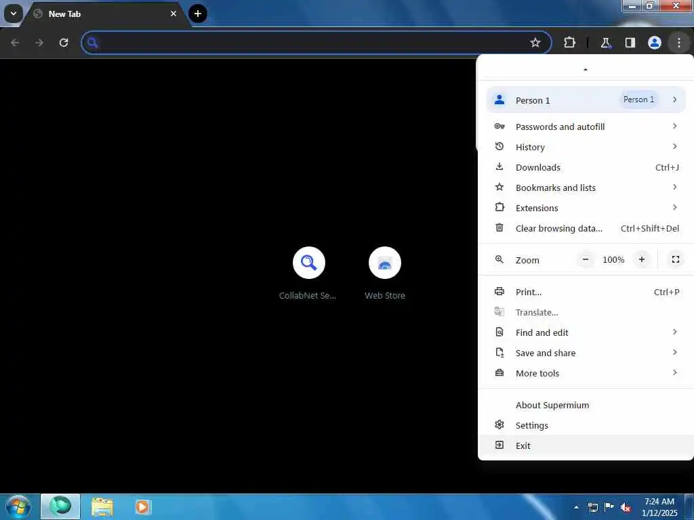Image resolution: width=694 pixels, height=520 pixels.
Task: Open the profile avatar icon in toolbar
Action: pyautogui.click(x=654, y=43)
